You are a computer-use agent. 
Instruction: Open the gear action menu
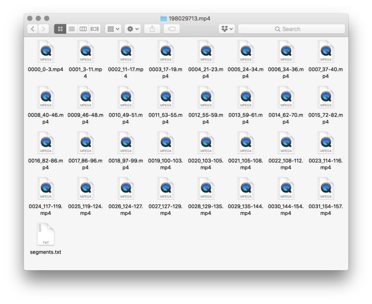click(133, 29)
